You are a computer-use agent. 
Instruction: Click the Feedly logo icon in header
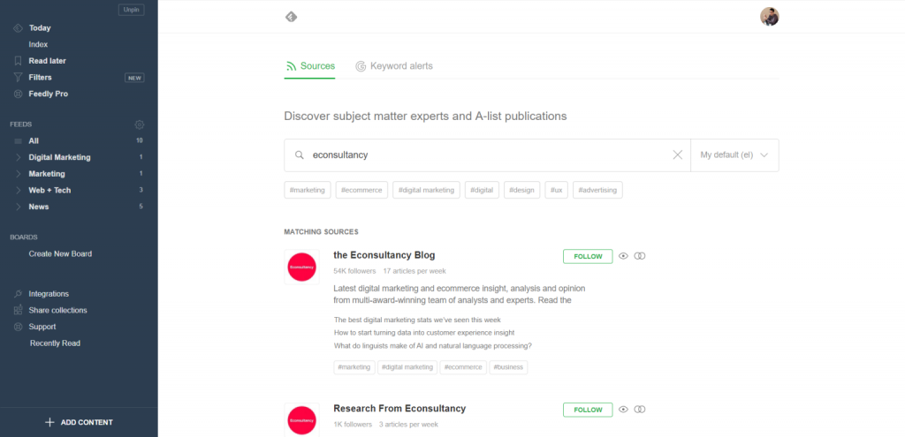291,17
